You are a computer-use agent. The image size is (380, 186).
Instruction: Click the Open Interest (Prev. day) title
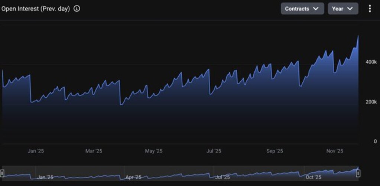(36, 9)
